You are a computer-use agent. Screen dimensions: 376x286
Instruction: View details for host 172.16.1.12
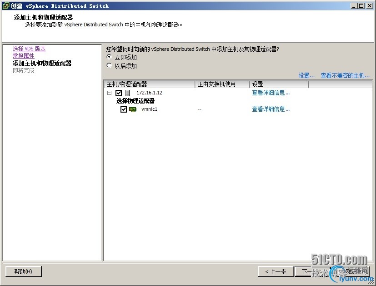[x=271, y=93]
